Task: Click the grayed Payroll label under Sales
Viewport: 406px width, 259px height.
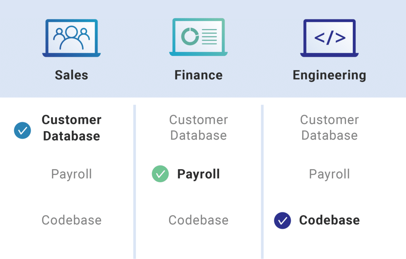Action: [x=71, y=174]
